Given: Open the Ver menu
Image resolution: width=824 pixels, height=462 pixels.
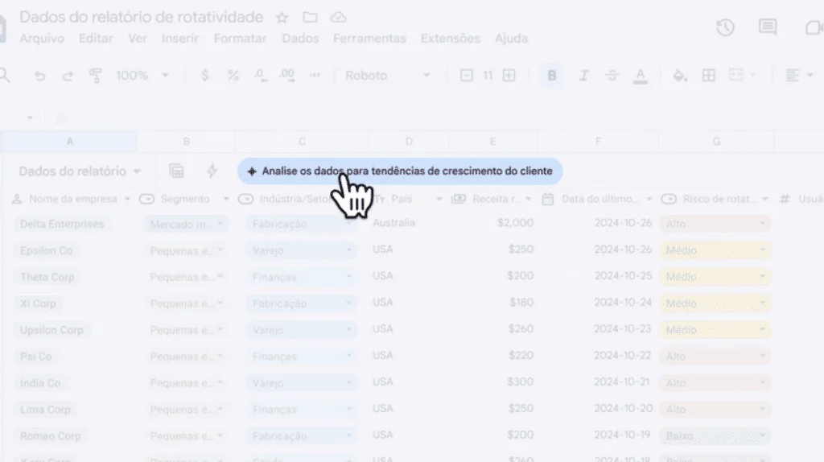Looking at the screenshot, I should point(138,39).
